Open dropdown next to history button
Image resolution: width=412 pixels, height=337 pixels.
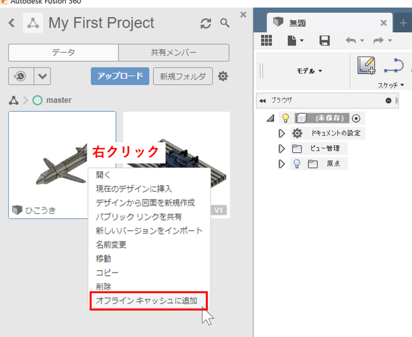42,76
